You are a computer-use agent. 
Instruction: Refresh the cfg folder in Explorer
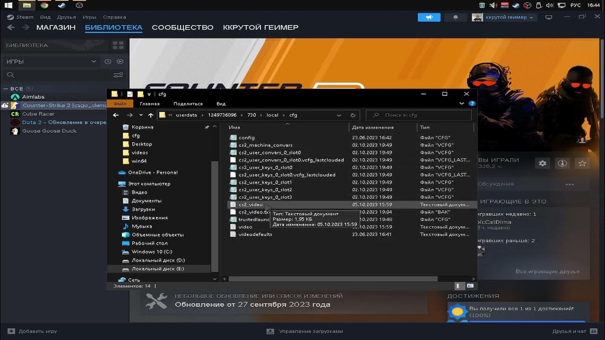[353, 115]
